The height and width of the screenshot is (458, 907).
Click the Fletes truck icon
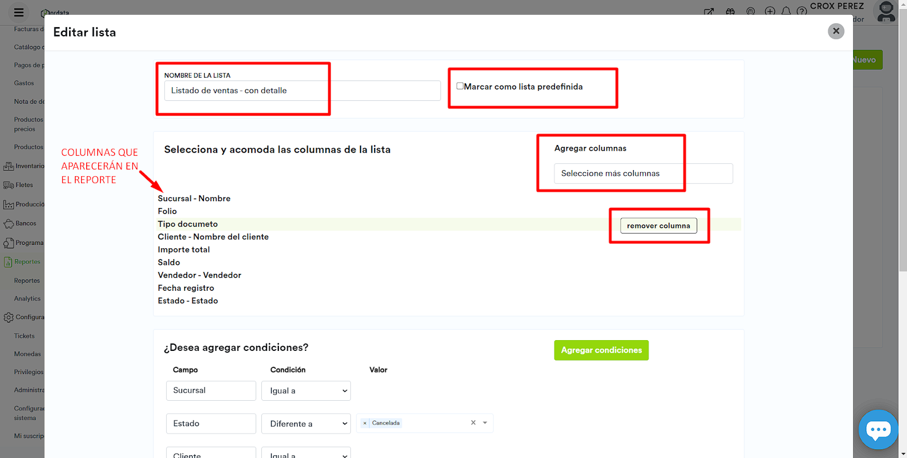click(9, 185)
